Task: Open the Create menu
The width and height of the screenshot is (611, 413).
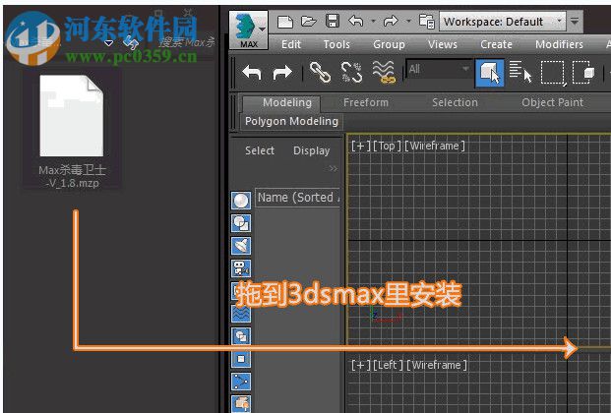Action: (x=496, y=44)
